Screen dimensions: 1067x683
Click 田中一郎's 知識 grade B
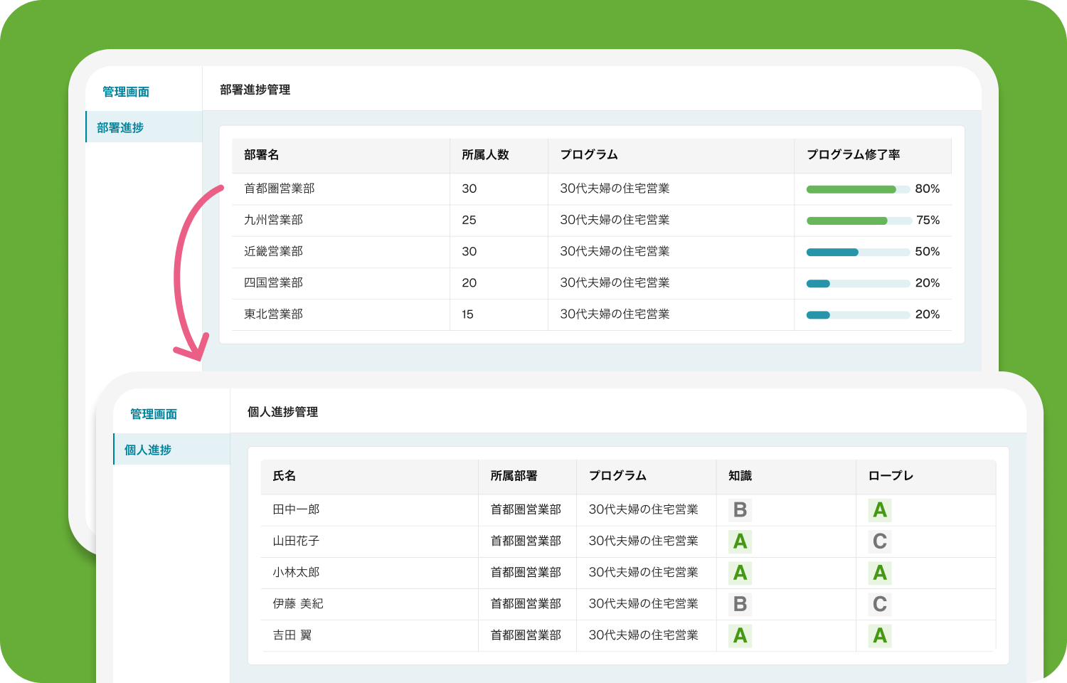tap(740, 509)
